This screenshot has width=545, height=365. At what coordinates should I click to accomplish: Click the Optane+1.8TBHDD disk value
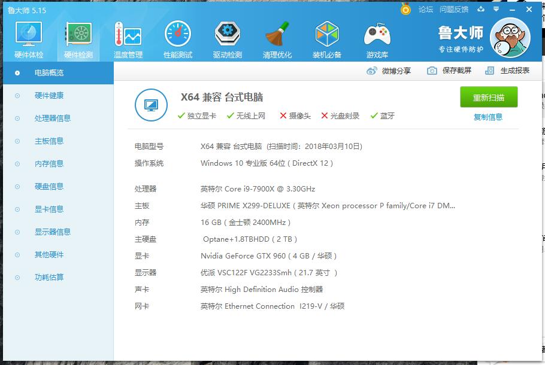(x=250, y=239)
